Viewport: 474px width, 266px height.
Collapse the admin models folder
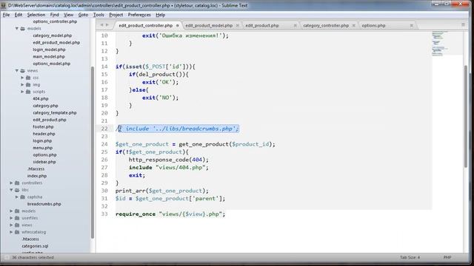[x=17, y=28]
